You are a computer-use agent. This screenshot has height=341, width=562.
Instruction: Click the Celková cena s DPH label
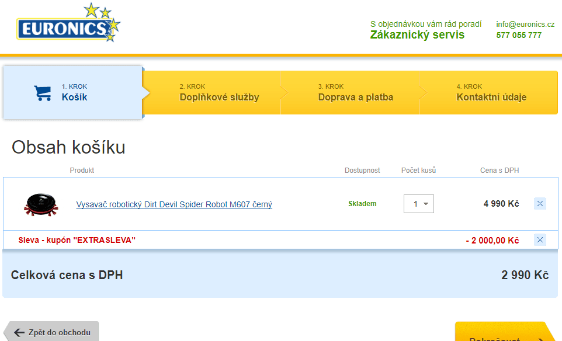67,275
